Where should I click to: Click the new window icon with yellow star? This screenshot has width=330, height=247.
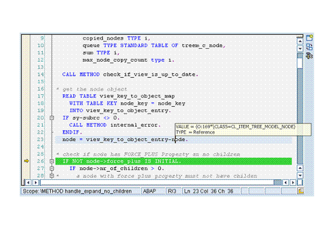point(309,38)
